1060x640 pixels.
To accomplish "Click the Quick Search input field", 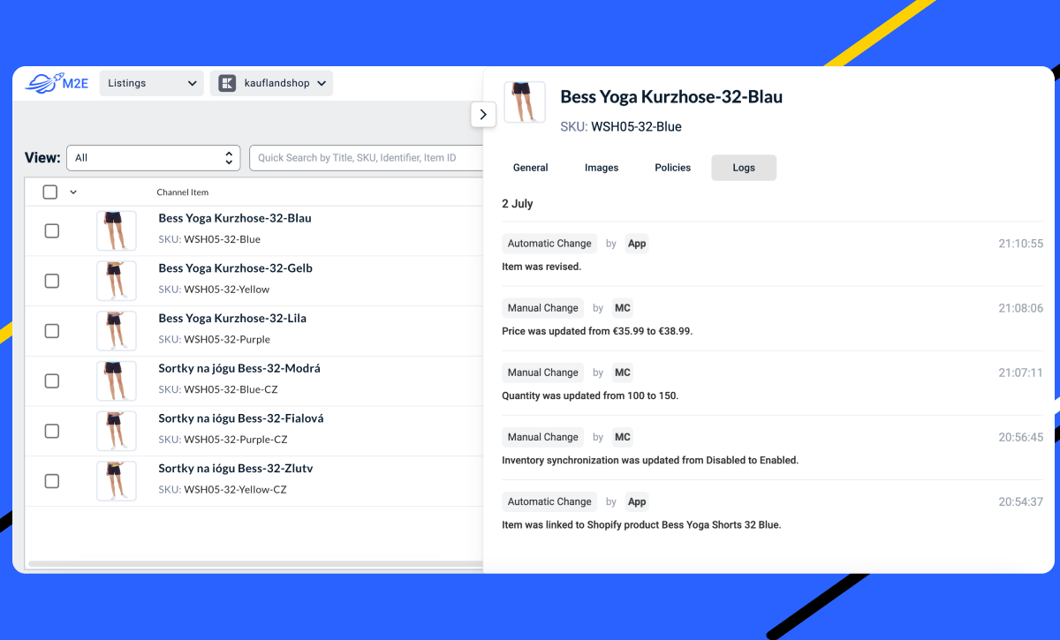I will pos(366,158).
